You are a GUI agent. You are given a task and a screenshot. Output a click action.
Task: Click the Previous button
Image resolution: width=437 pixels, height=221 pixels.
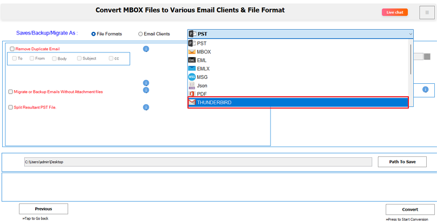[43, 209]
